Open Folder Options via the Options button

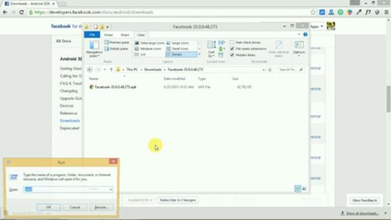(x=299, y=49)
